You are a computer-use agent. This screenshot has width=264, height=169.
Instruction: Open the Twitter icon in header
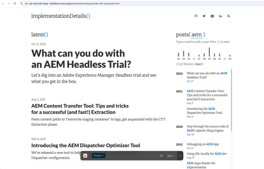pos(204,16)
